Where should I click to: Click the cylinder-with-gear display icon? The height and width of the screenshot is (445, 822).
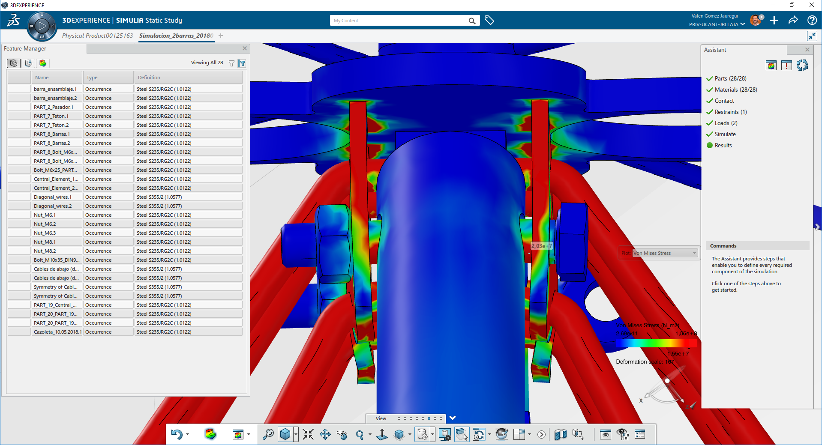click(x=422, y=435)
